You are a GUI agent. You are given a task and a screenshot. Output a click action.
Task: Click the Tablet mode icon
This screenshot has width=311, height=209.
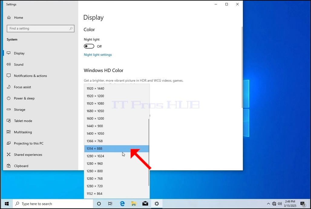8,121
